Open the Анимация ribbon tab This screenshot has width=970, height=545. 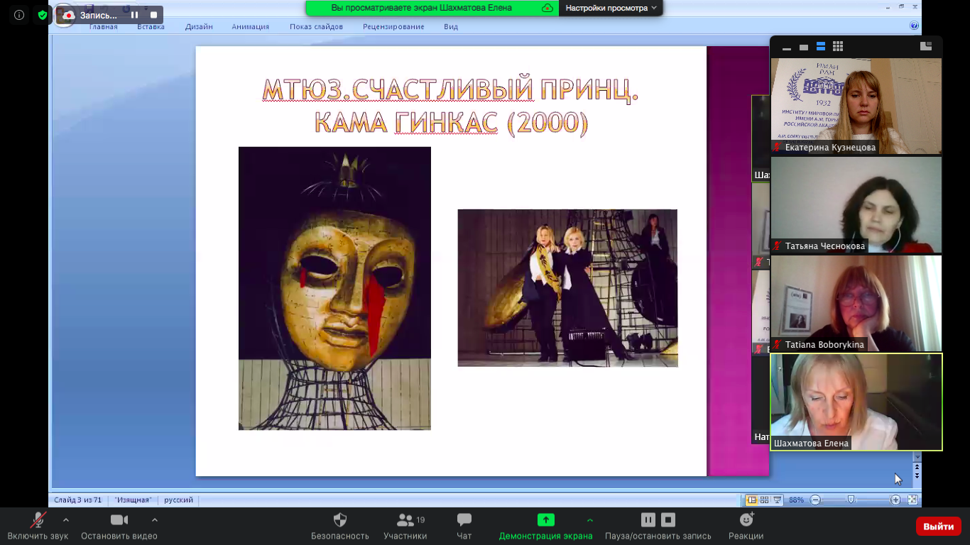point(250,27)
